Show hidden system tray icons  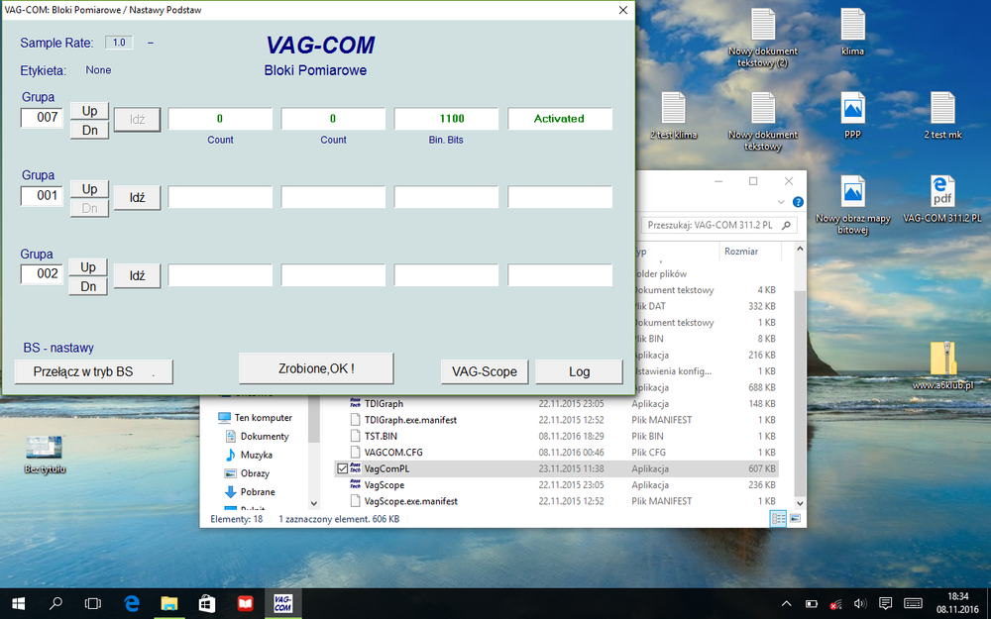pos(786,603)
